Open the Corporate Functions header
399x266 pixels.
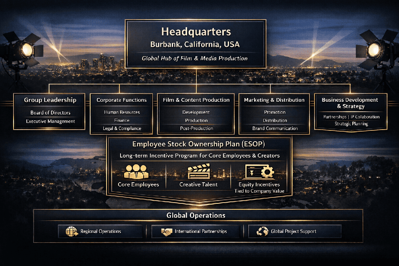point(122,100)
